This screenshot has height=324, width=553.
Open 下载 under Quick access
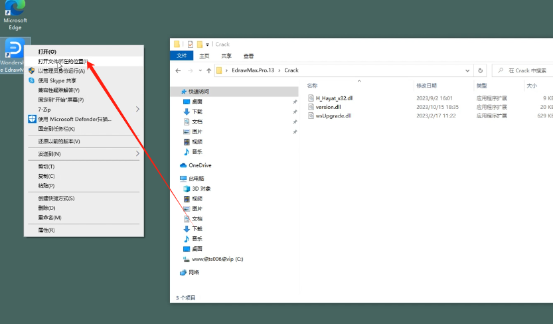click(x=197, y=112)
